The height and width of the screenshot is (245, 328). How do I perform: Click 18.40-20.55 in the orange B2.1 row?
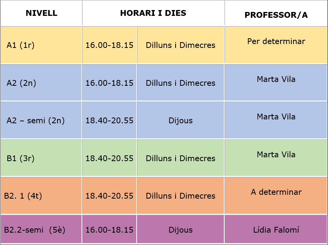(x=110, y=196)
